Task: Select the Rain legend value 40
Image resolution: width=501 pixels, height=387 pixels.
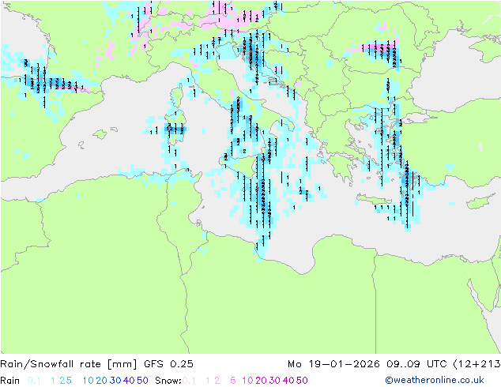Action: [x=129, y=381]
